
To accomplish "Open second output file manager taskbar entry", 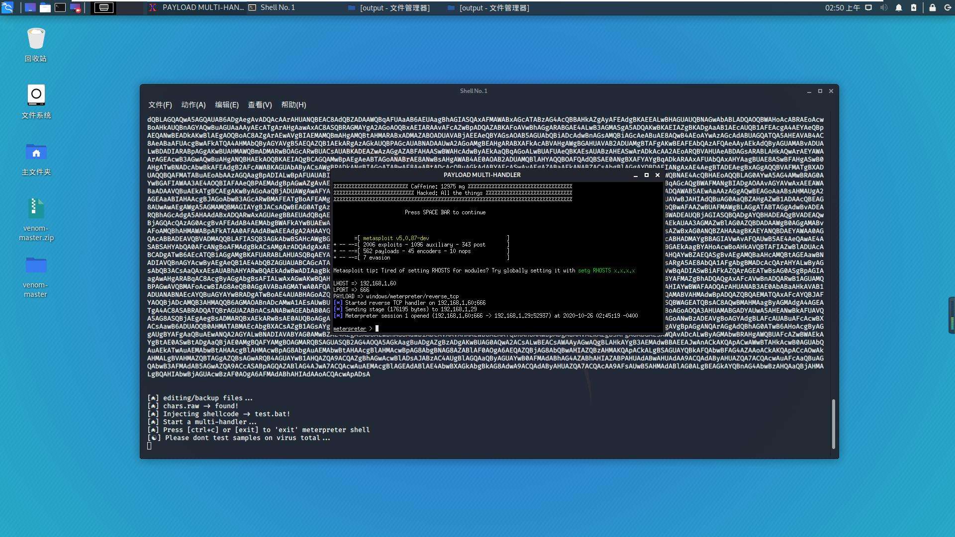I will (488, 8).
